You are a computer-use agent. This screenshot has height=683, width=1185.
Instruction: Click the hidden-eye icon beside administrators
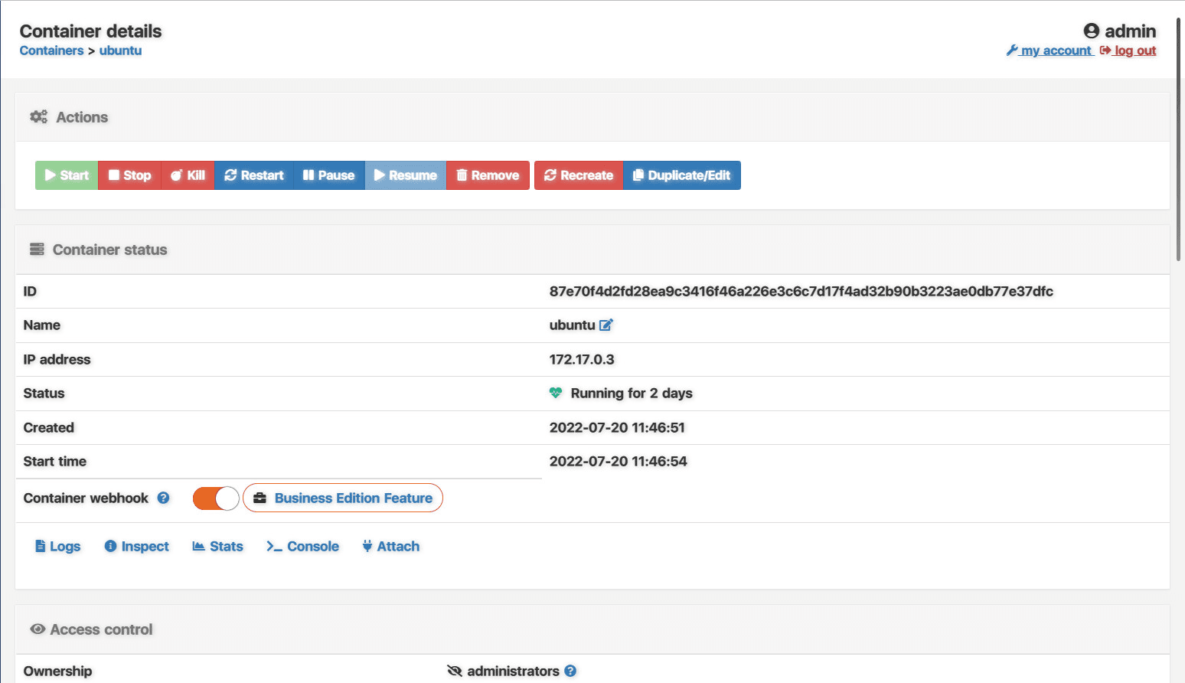click(x=455, y=671)
